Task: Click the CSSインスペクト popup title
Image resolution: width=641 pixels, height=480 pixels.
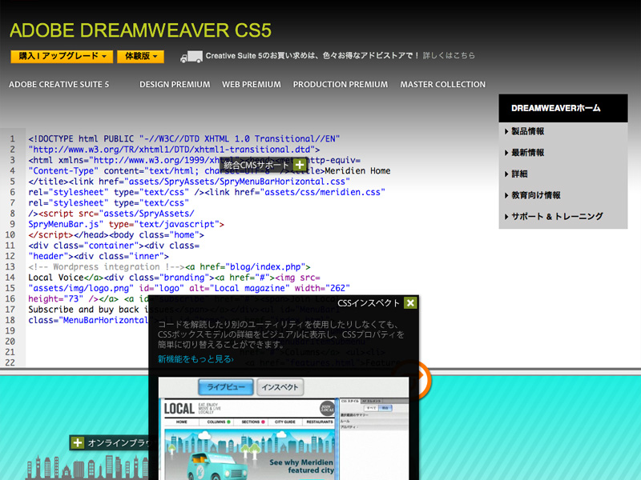Action: [369, 303]
